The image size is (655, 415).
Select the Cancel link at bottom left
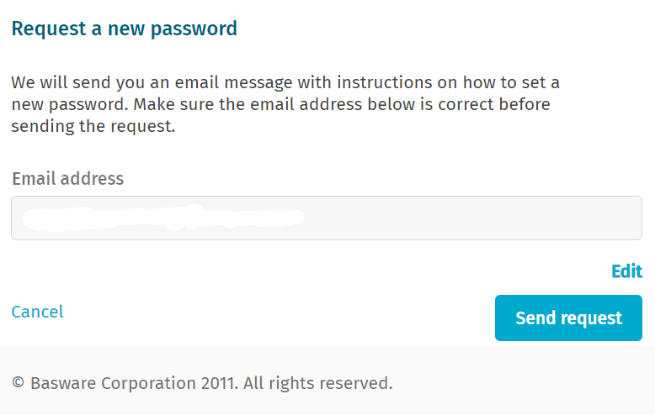(37, 312)
